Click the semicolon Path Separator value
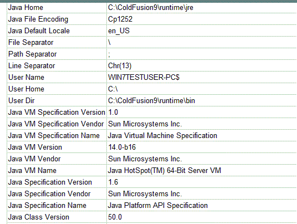The height and width of the screenshot is (224, 297). click(109, 55)
